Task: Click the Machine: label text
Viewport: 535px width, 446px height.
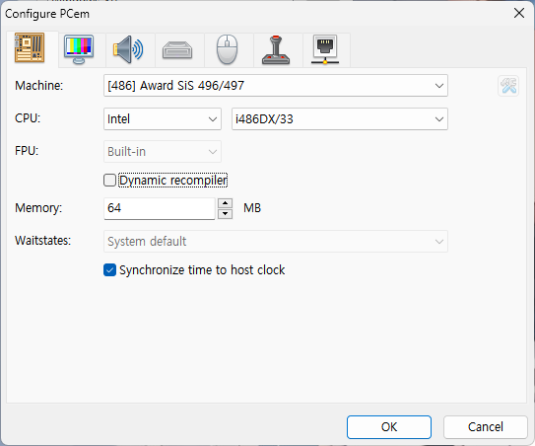Action: pos(38,86)
